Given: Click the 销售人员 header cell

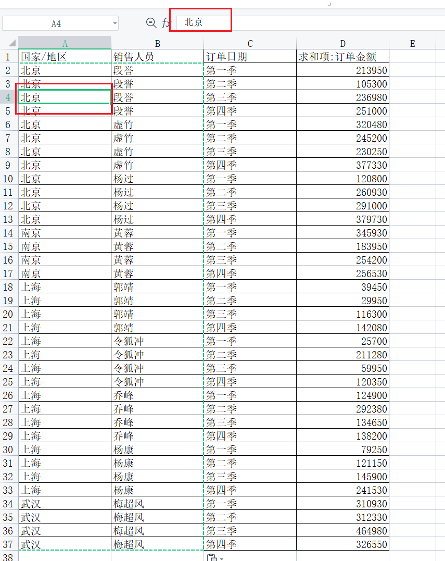Looking at the screenshot, I should coord(157,57).
